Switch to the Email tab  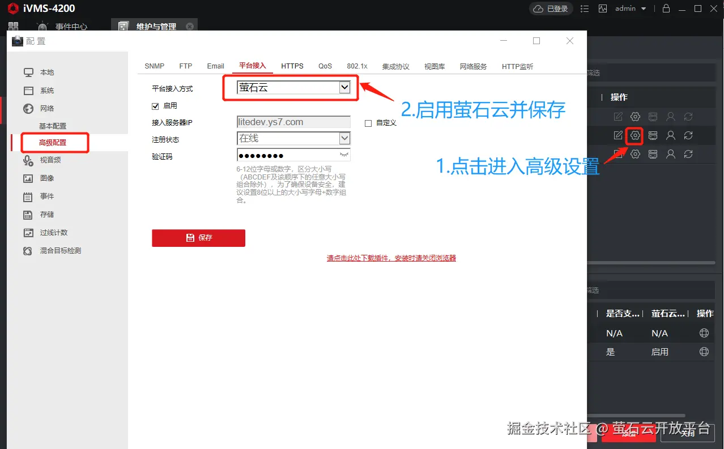[215, 66]
